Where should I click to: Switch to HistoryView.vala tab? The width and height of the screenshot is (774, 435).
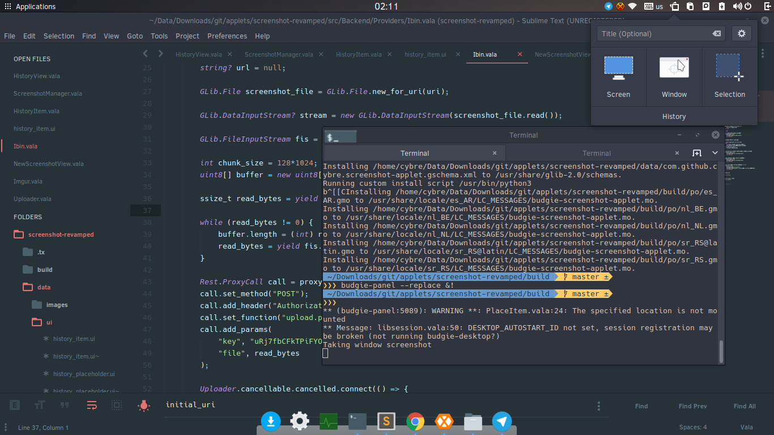point(199,54)
